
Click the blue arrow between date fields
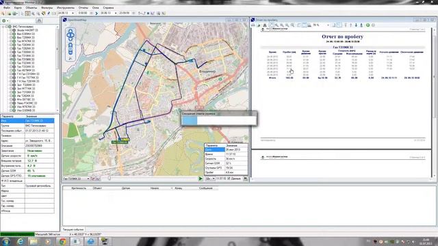click(96, 13)
